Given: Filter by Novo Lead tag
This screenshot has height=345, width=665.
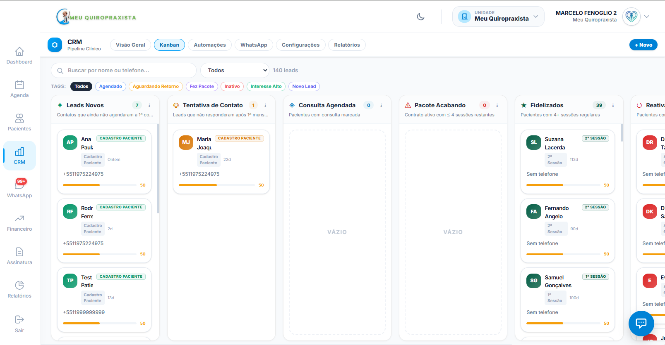Looking at the screenshot, I should (x=304, y=86).
